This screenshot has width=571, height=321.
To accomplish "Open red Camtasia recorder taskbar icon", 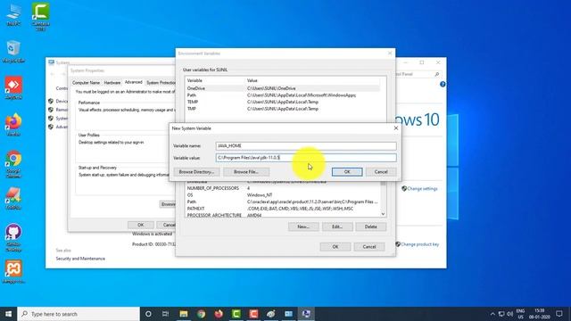I will coord(253,314).
